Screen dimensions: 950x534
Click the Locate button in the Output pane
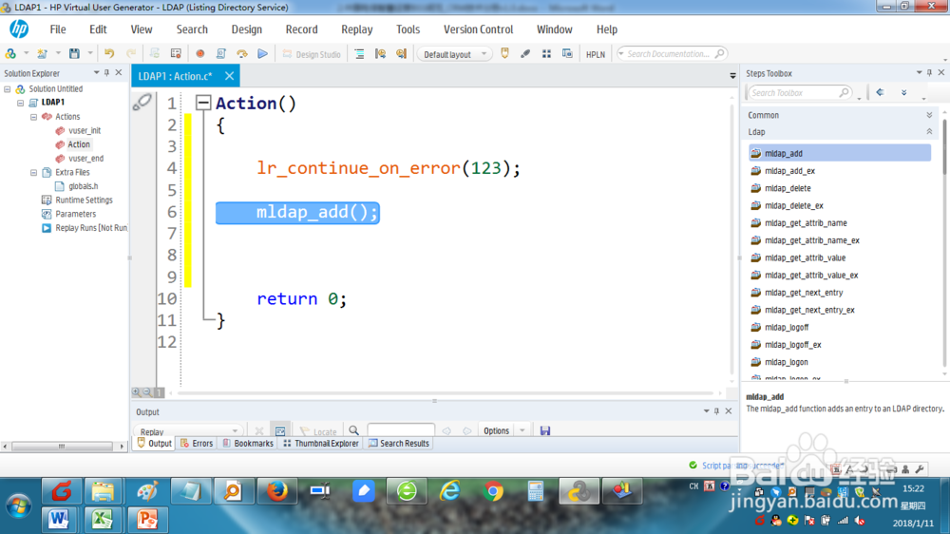[x=318, y=431]
